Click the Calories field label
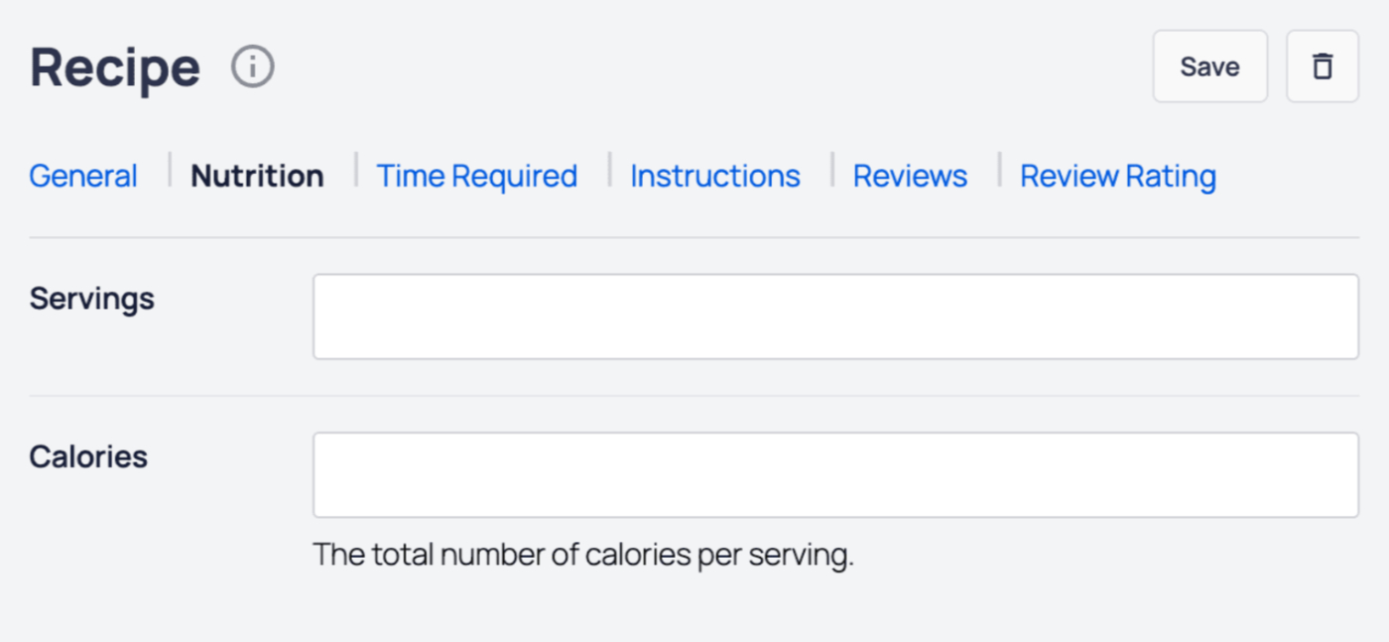This screenshot has height=642, width=1389. [87, 455]
